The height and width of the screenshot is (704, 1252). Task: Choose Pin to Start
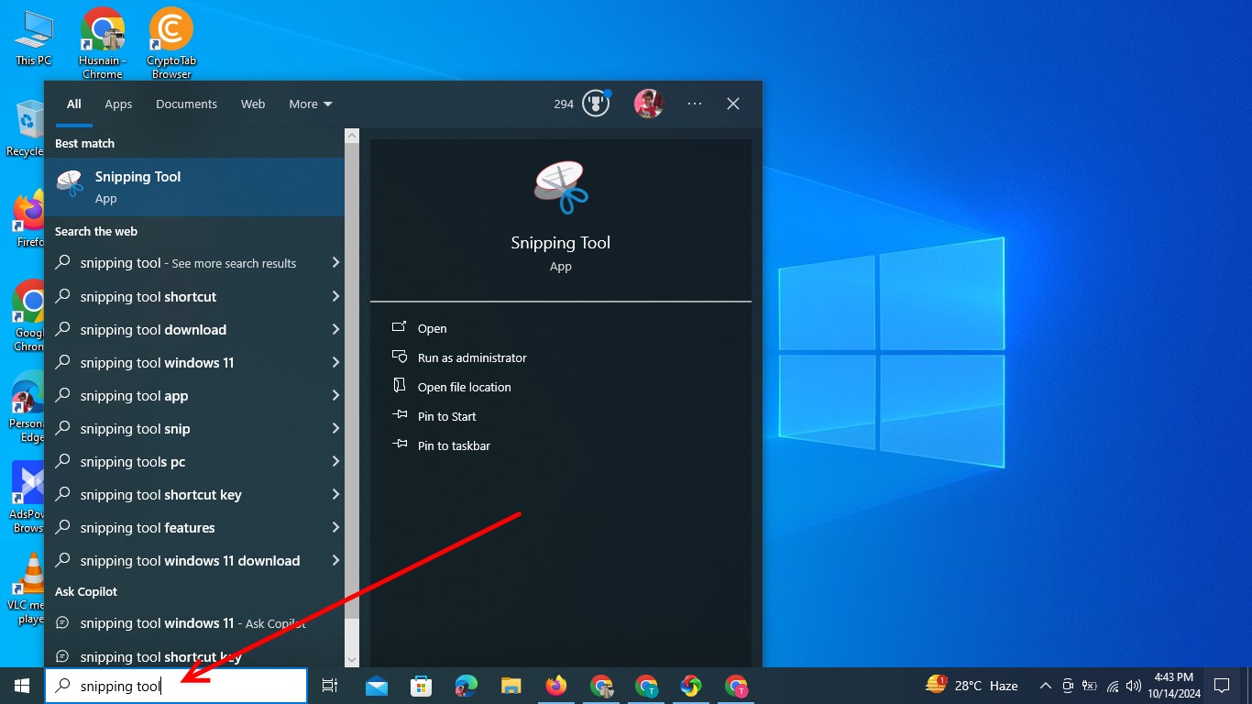(446, 416)
